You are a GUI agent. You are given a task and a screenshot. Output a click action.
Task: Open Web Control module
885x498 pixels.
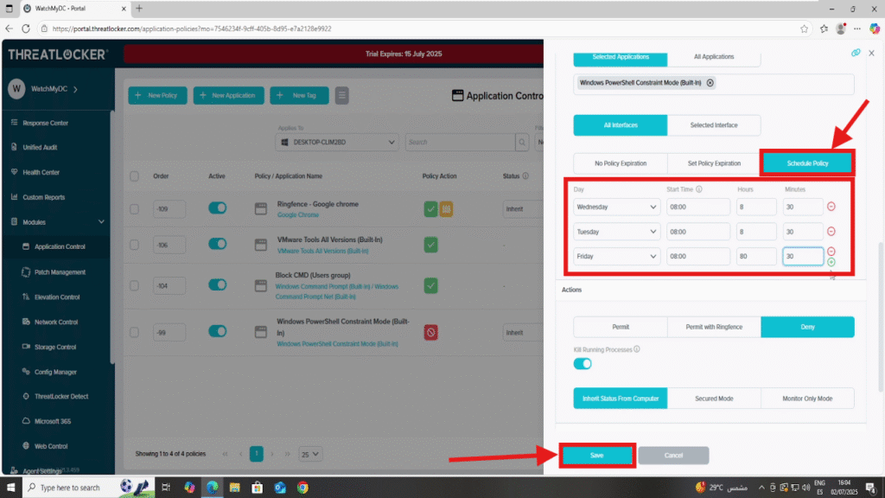point(51,446)
